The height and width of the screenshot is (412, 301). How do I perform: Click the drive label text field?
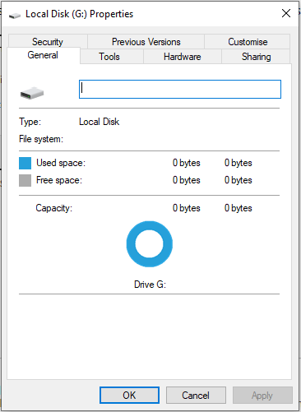(x=180, y=89)
